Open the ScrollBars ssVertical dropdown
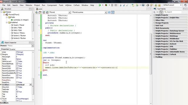 click(31, 85)
